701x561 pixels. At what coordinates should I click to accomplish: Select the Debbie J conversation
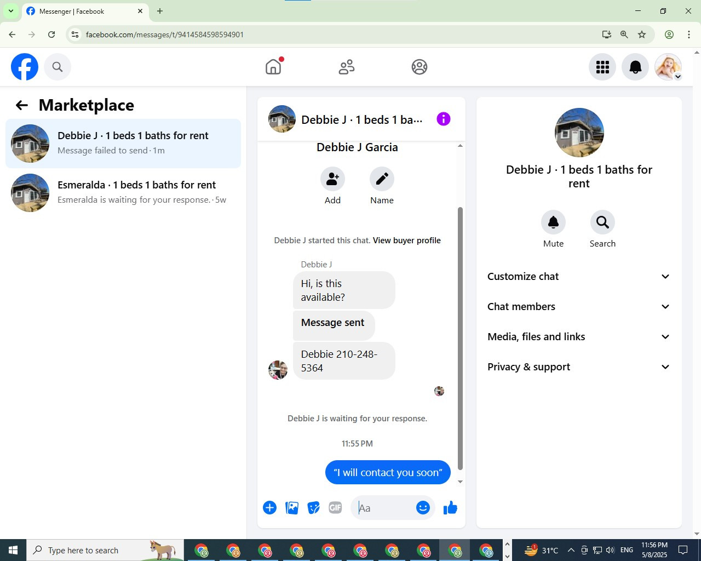click(x=123, y=144)
